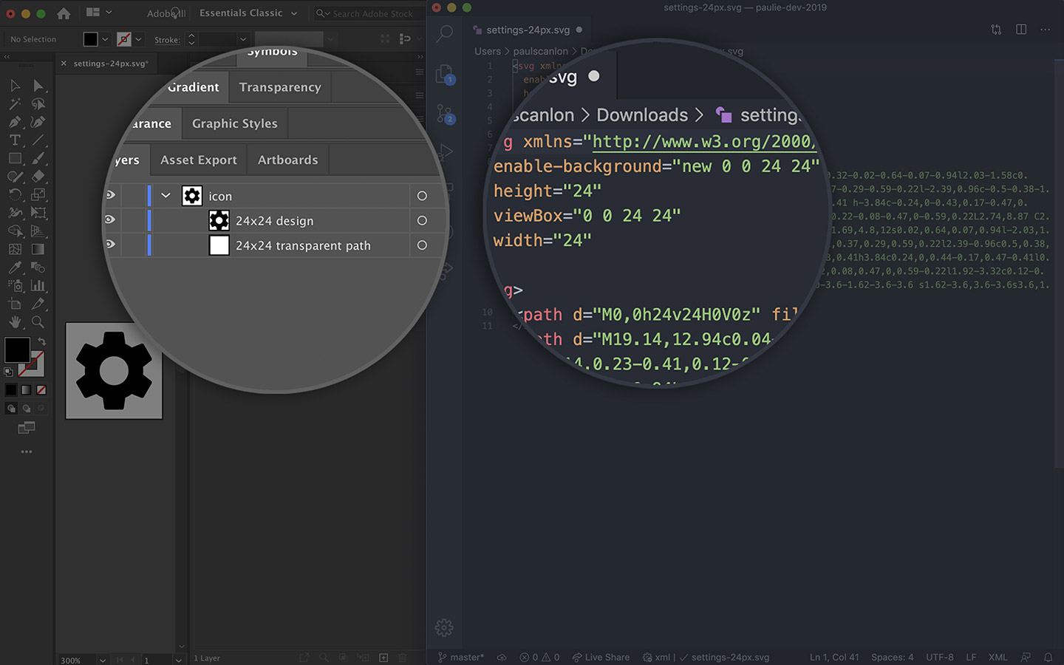The width and height of the screenshot is (1064, 665).
Task: Open VS Code Source Control view
Action: (x=444, y=113)
